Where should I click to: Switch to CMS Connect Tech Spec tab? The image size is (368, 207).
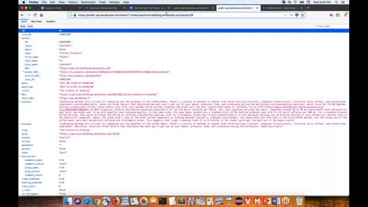[x=149, y=7]
